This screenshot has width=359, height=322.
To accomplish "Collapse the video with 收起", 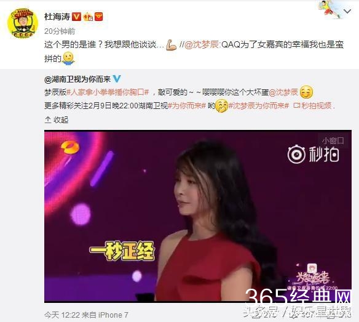I will click(57, 119).
